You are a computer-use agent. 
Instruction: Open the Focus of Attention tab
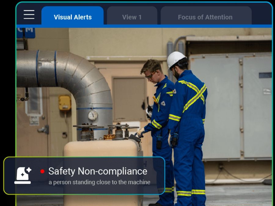205,17
